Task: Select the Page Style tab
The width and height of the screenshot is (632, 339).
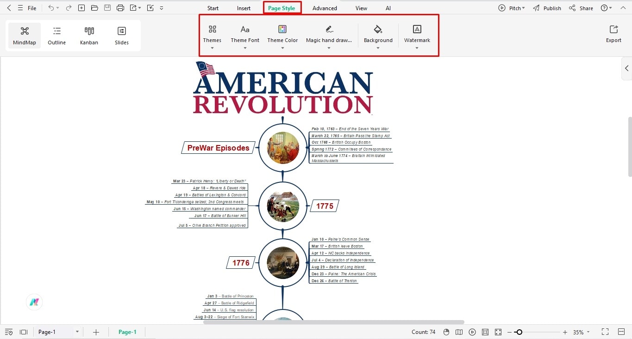Action: 282,8
